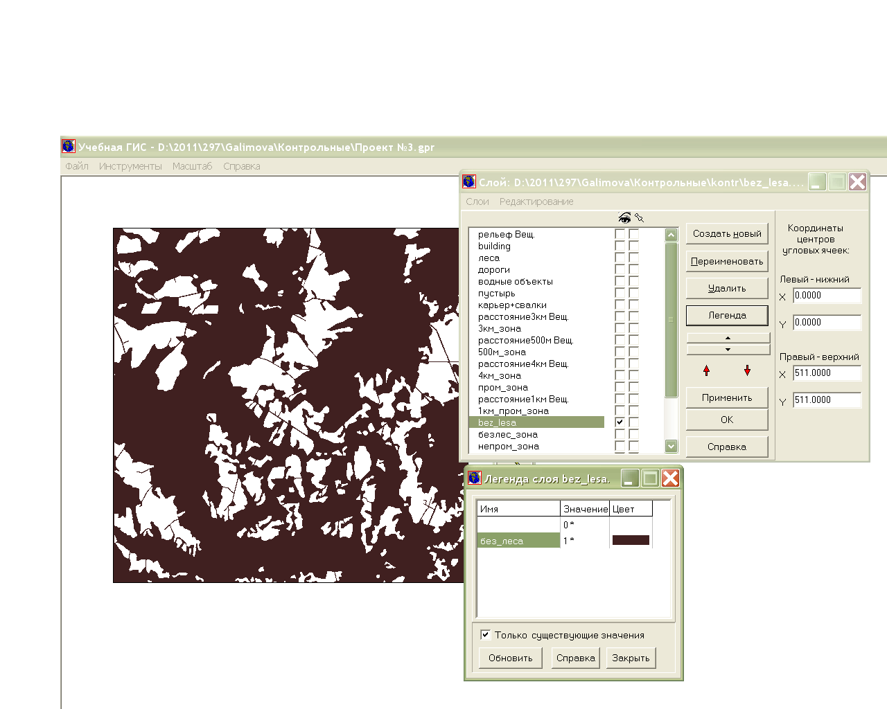The height and width of the screenshot is (709, 887).
Task: Click the dark brown без_леса color swatch
Action: (x=631, y=540)
